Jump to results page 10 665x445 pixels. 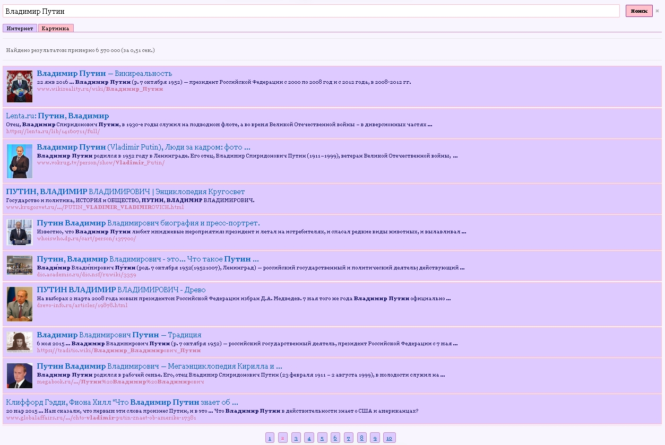pos(389,438)
